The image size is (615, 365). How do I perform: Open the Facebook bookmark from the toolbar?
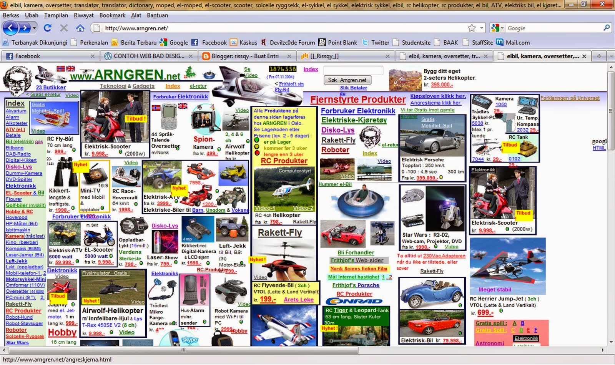pyautogui.click(x=214, y=42)
